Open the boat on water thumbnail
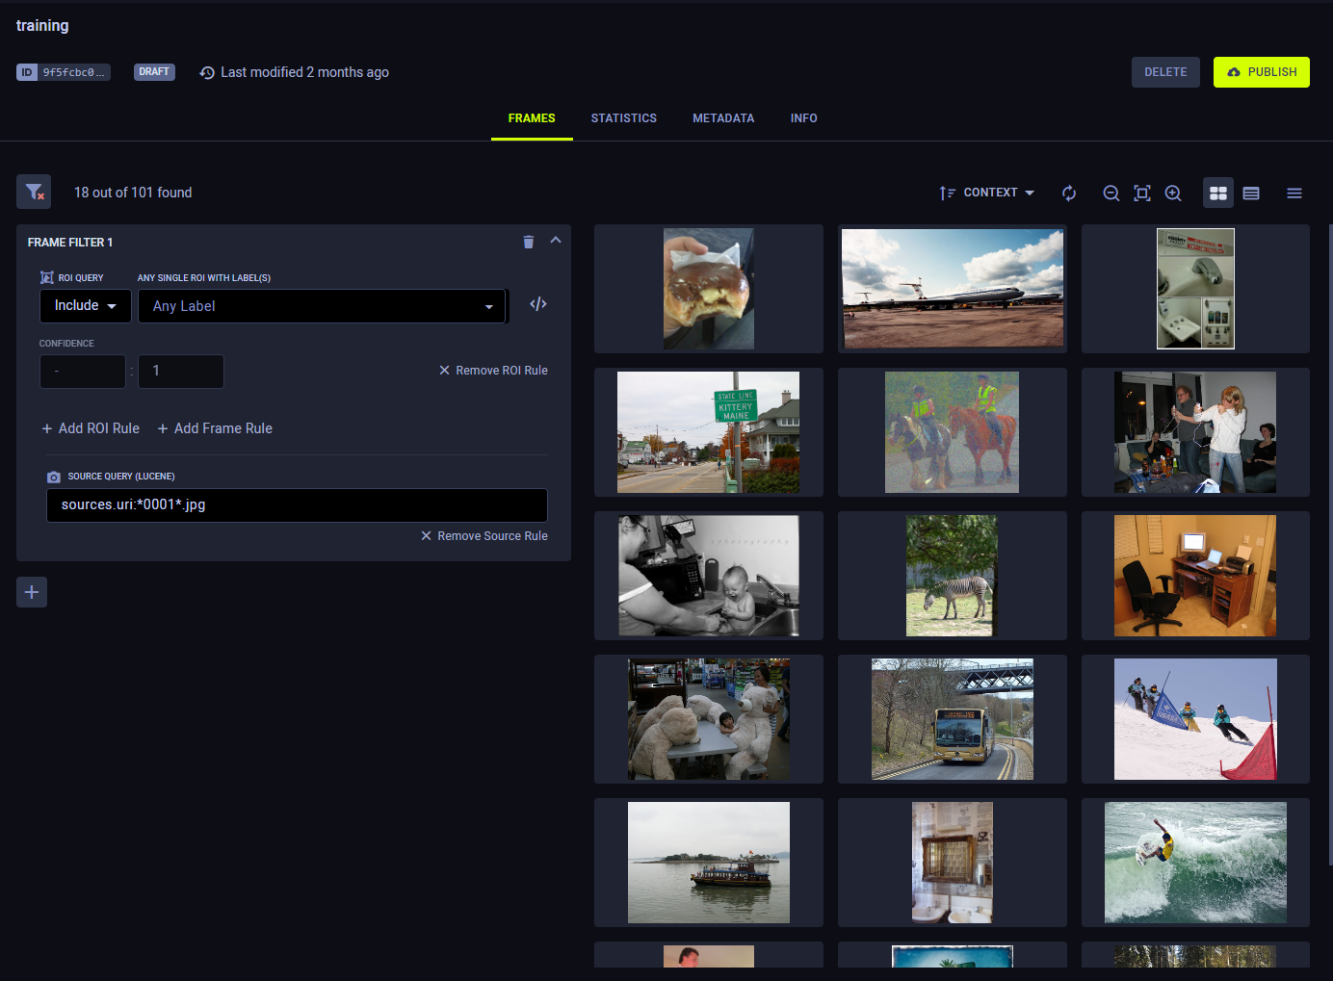The width and height of the screenshot is (1333, 981). pos(709,863)
